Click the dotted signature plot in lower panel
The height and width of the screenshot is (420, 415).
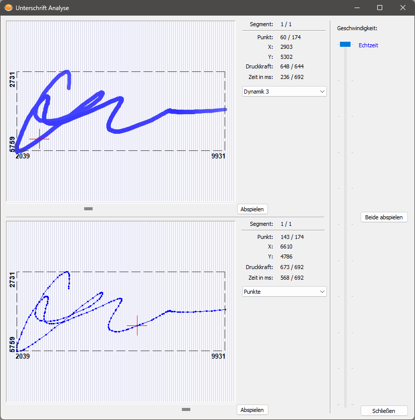[x=196, y=312]
